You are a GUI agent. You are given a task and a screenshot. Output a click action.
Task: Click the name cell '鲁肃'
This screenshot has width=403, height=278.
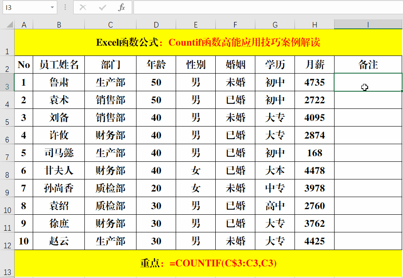[x=59, y=82]
